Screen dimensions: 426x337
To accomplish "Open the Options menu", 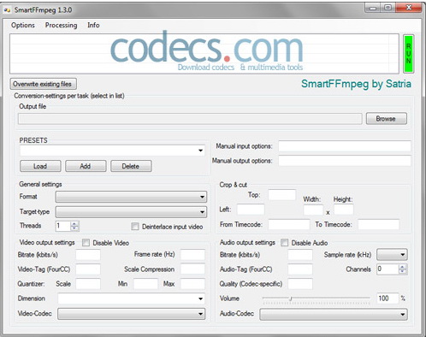I will coord(23,26).
